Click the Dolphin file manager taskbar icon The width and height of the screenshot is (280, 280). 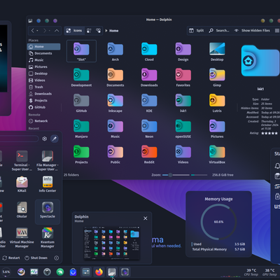point(112,272)
